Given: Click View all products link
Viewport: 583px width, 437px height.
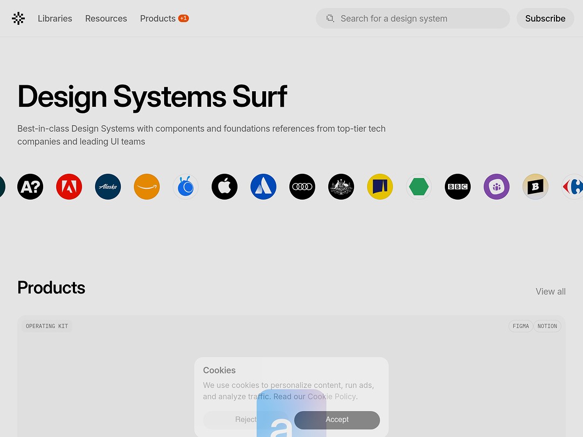Looking at the screenshot, I should click(550, 291).
